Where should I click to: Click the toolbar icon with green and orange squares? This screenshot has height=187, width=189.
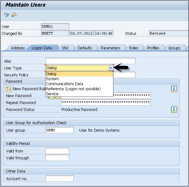14,15
